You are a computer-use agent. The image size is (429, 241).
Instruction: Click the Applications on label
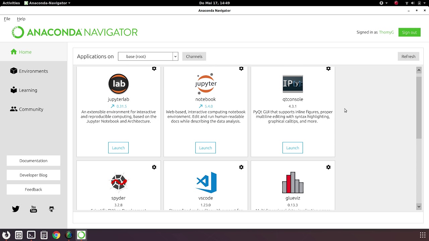(96, 57)
